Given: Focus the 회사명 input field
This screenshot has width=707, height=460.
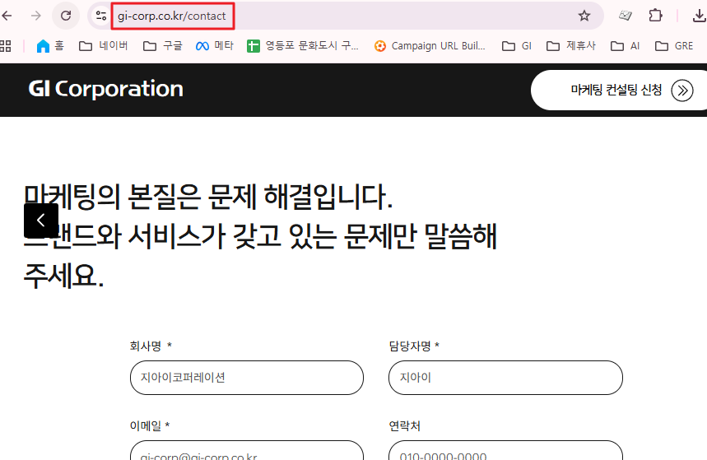Looking at the screenshot, I should coord(247,378).
